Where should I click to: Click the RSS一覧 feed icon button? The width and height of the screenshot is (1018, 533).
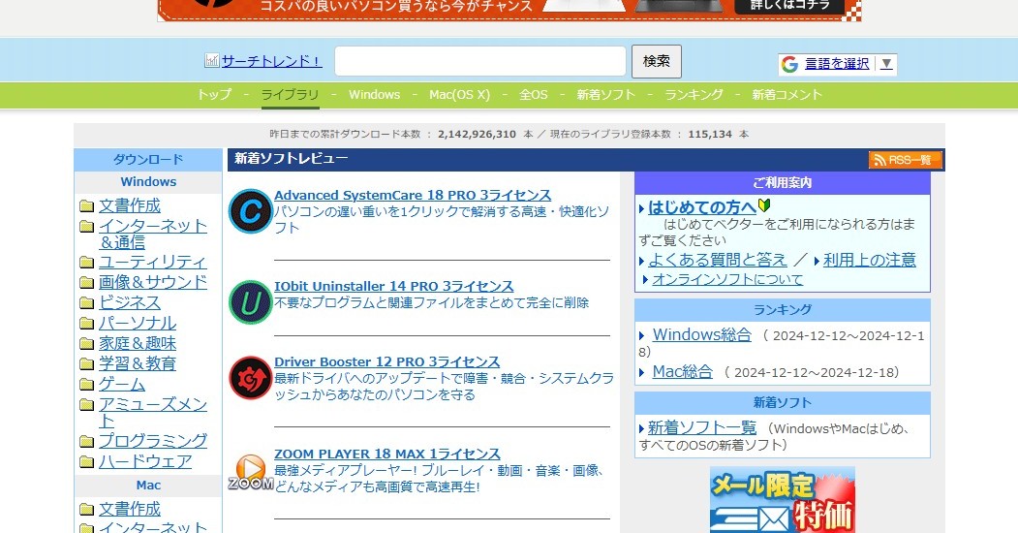(x=905, y=160)
